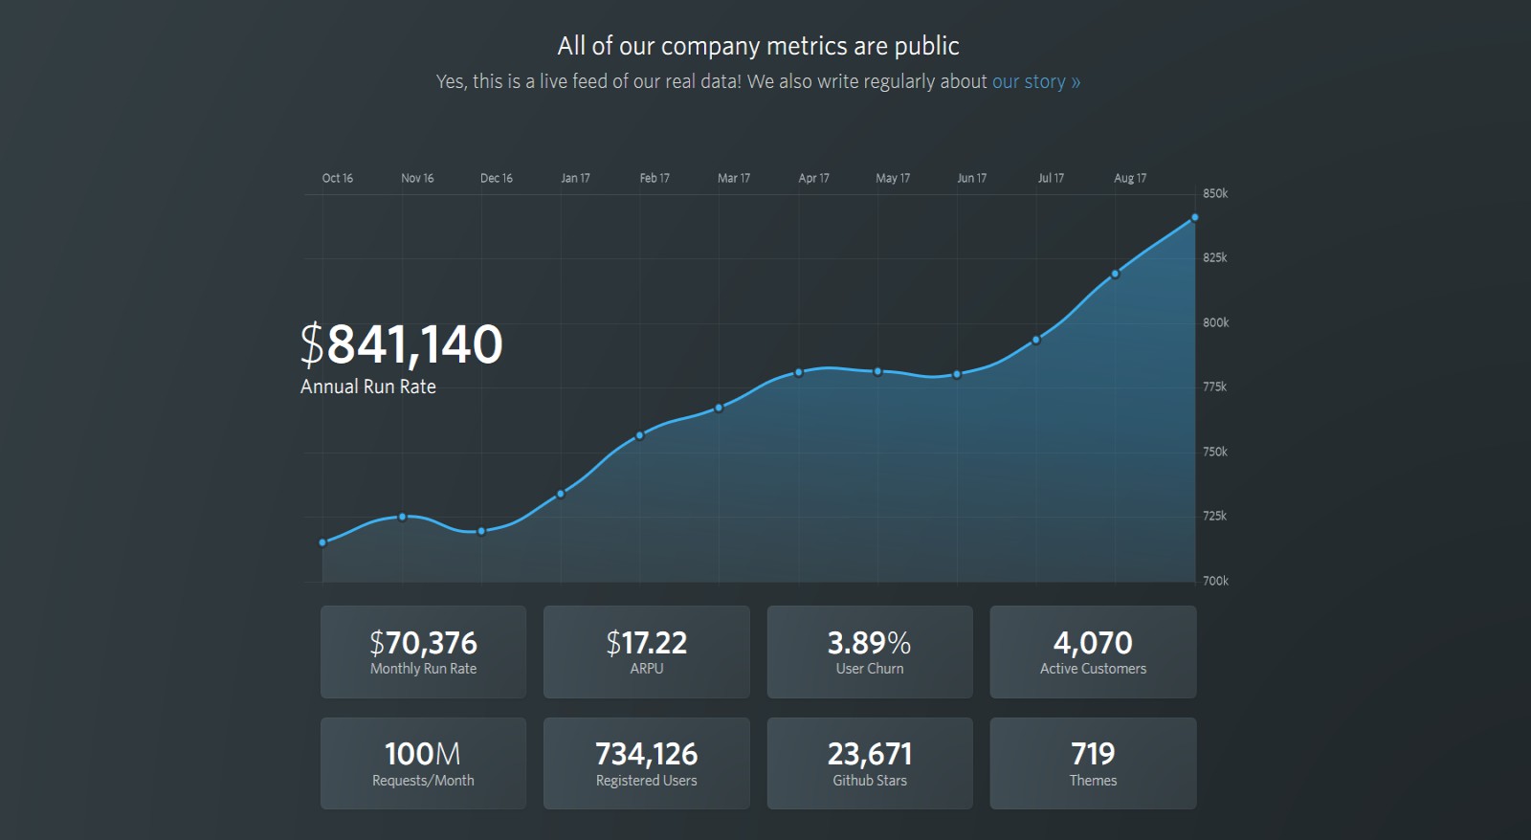Select the Jan 17 data point
This screenshot has height=840, width=1531.
point(561,494)
